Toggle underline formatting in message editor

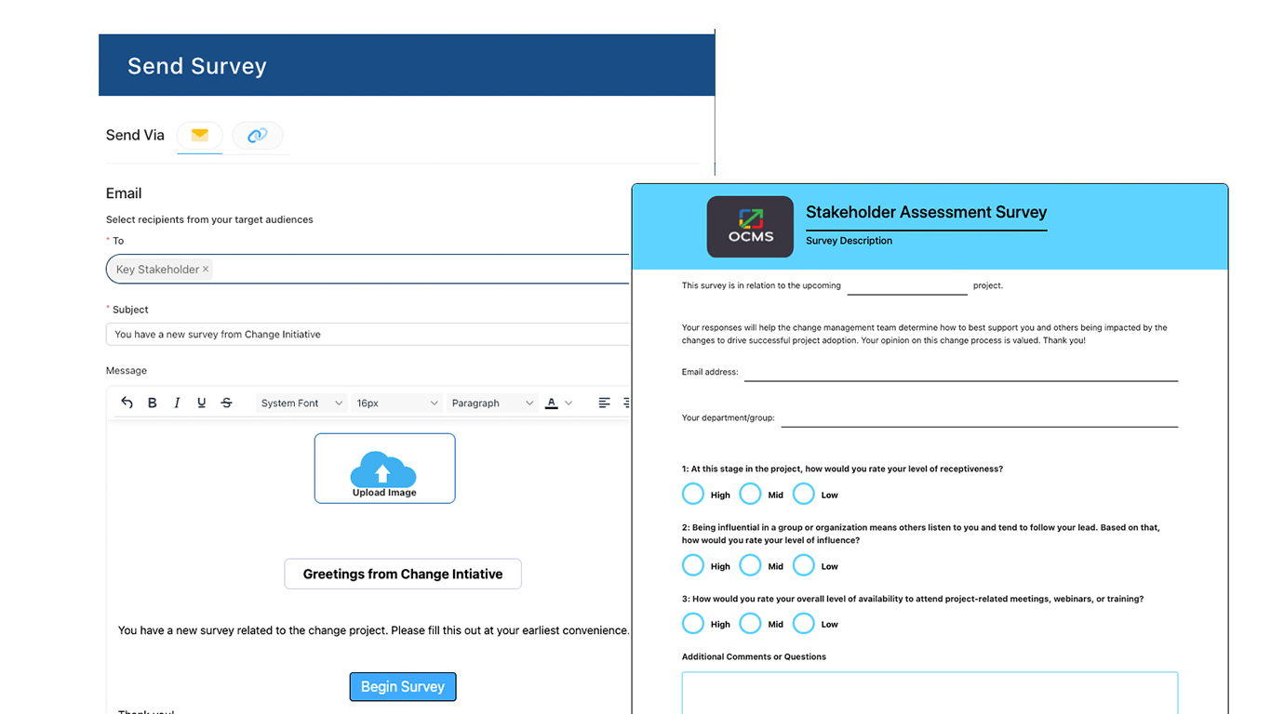point(202,403)
